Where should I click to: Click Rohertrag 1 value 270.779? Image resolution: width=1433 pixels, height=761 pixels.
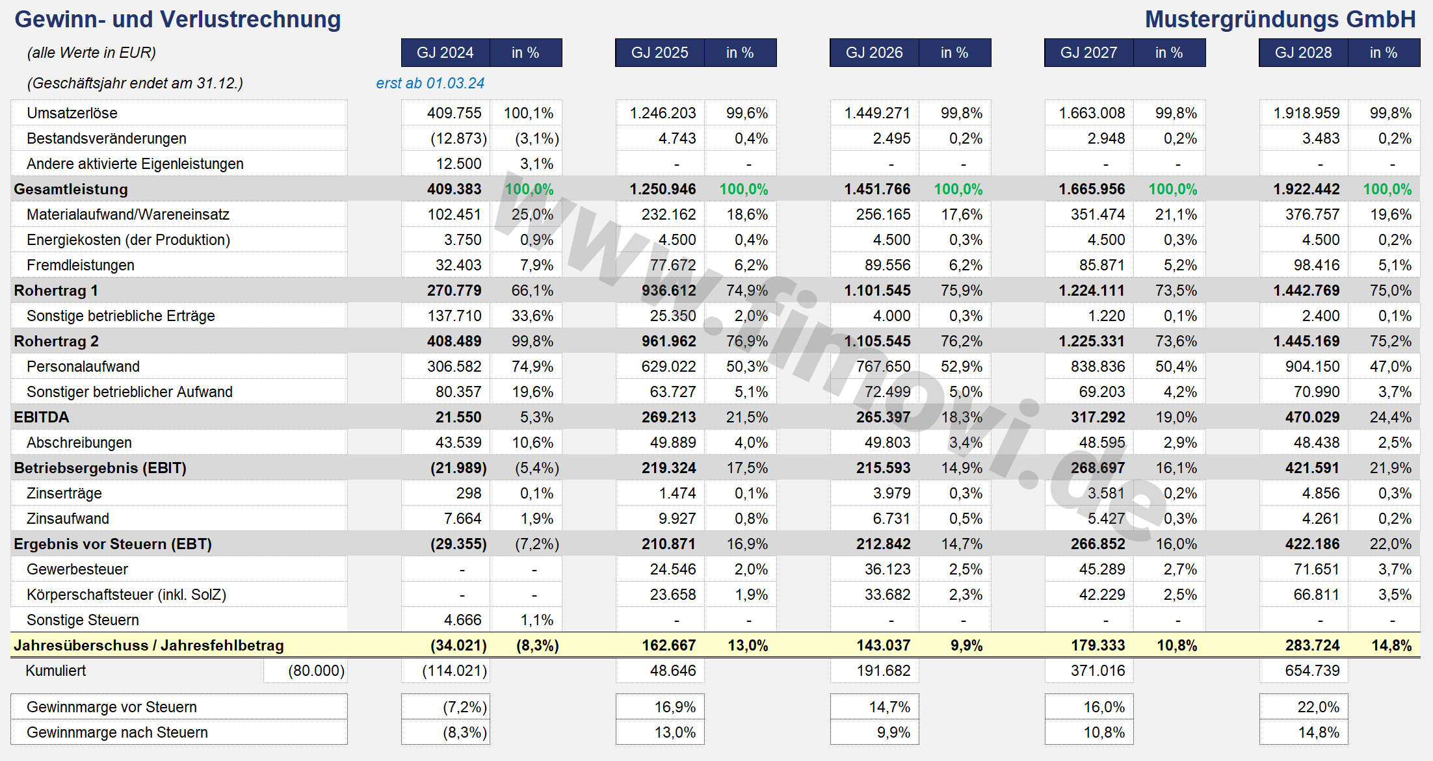pos(454,290)
